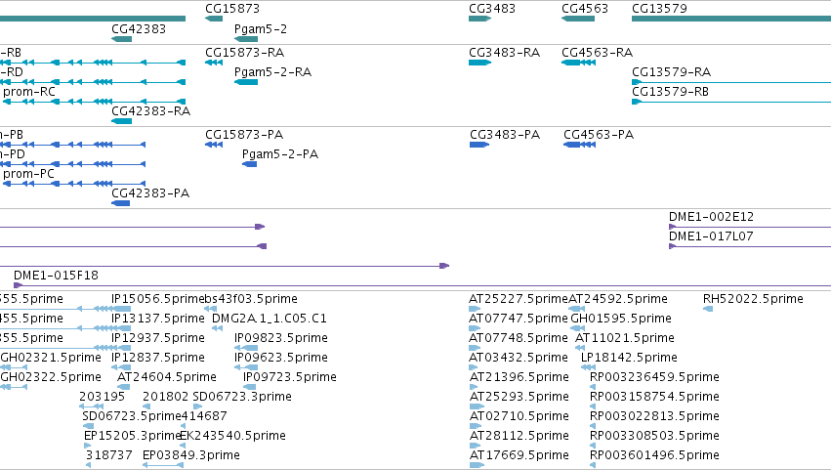Viewport: 831px width, 470px height.
Task: Select transcript CG13579-RB
Action: pyautogui.click(x=670, y=92)
